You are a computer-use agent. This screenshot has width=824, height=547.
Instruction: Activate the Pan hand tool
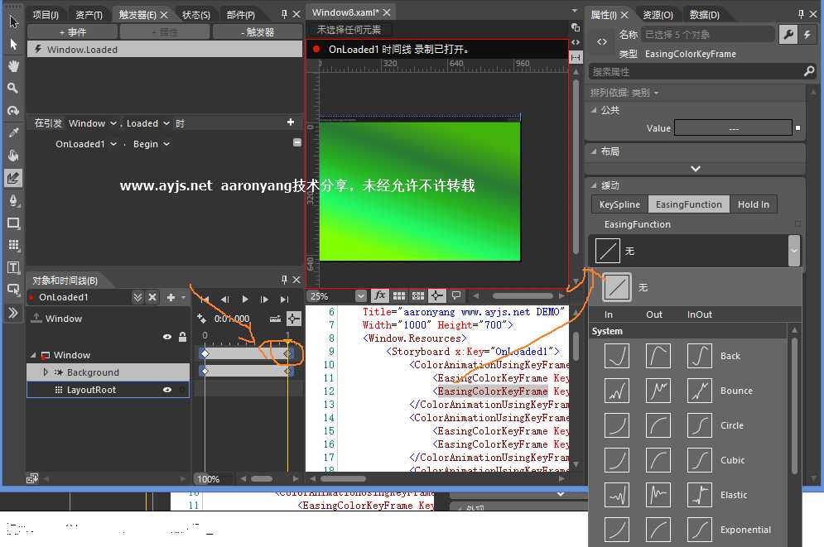(13, 66)
